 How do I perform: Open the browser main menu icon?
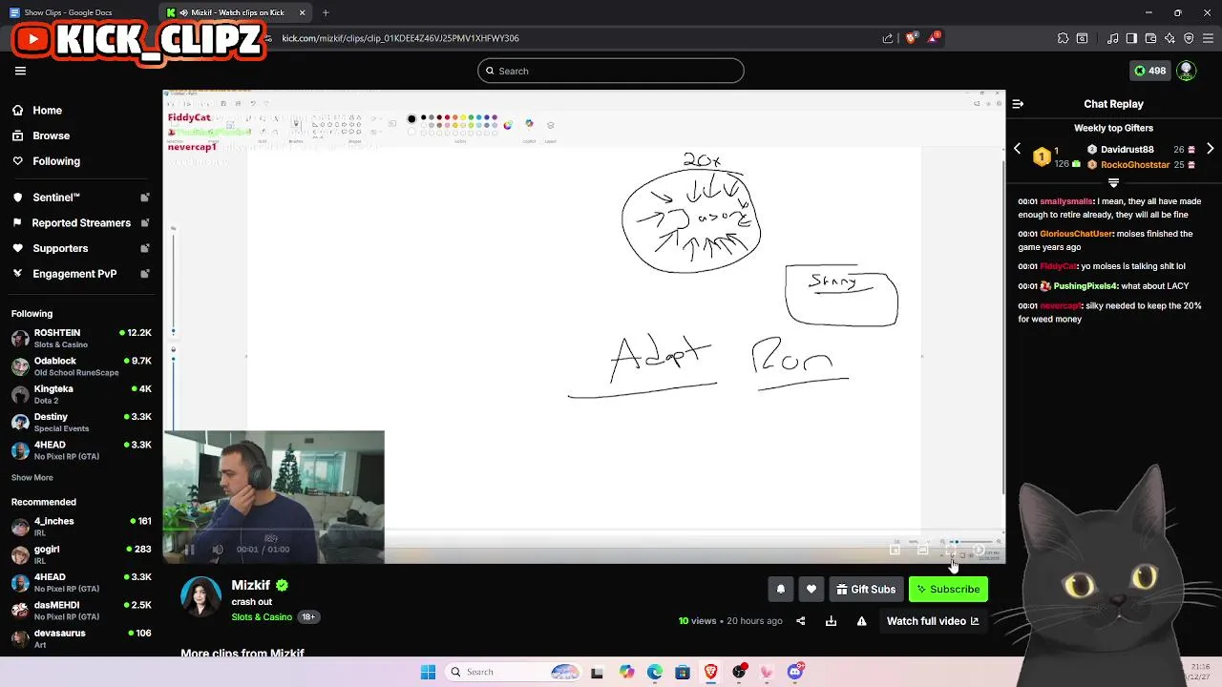pos(1208,38)
